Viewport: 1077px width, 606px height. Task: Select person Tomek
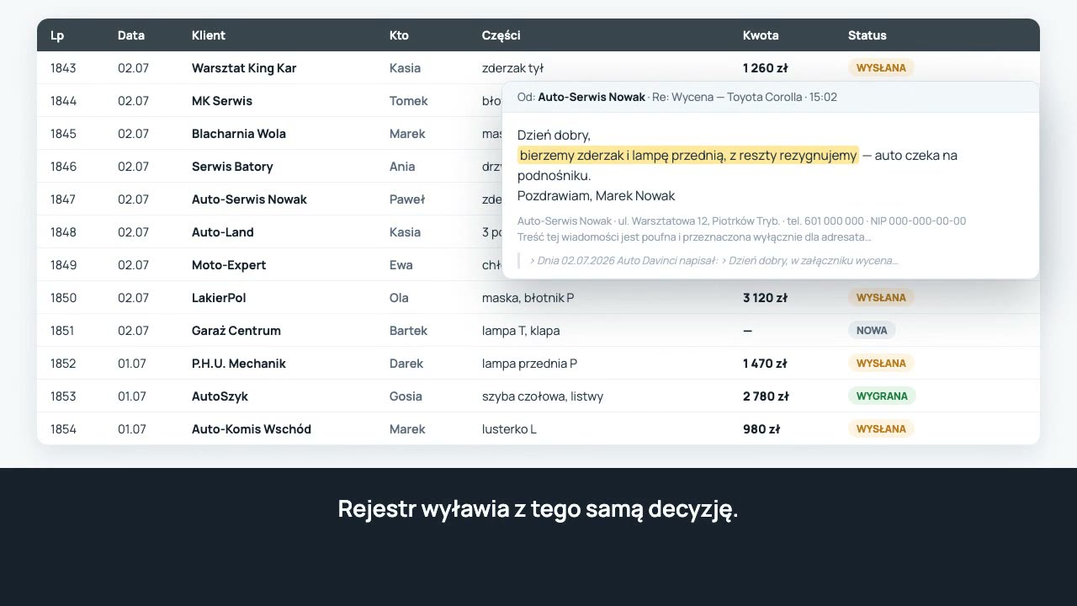coord(409,101)
